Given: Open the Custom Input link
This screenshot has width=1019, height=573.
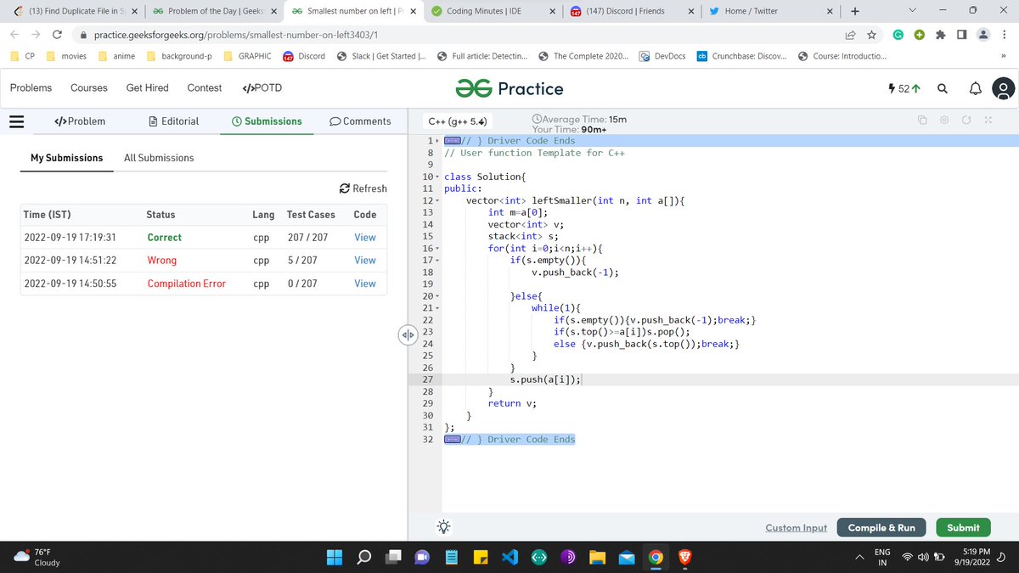Looking at the screenshot, I should pyautogui.click(x=796, y=528).
